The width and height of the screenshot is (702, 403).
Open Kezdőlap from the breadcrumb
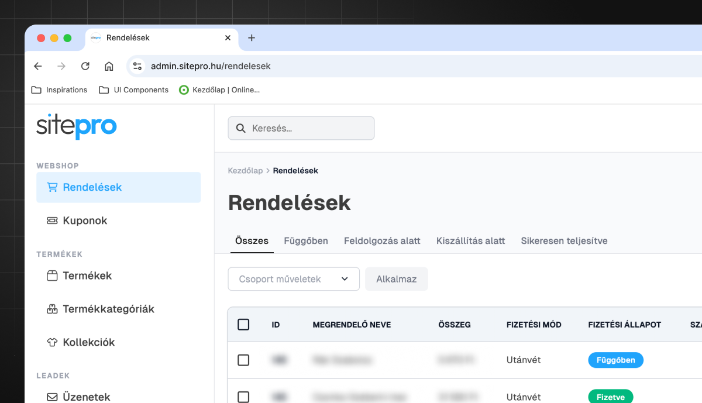pyautogui.click(x=245, y=170)
